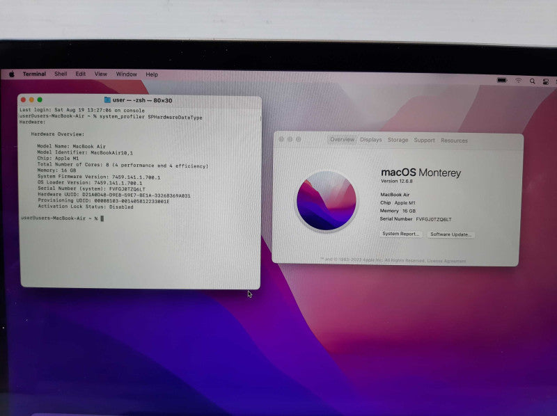Click 'Activation Lock Status: Disabled' line
557x416 pixels.
[86, 207]
